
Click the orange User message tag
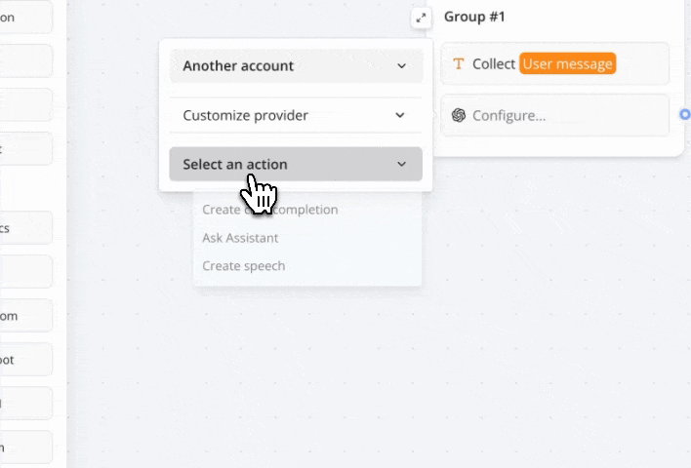pos(568,64)
